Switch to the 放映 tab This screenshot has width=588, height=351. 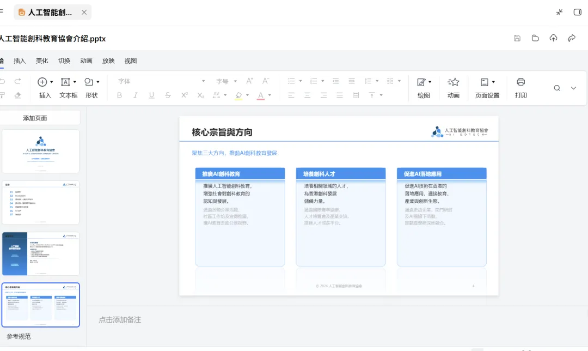point(108,61)
